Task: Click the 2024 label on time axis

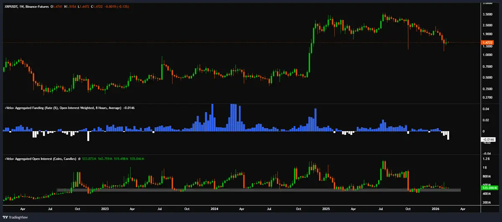Action: point(214,209)
